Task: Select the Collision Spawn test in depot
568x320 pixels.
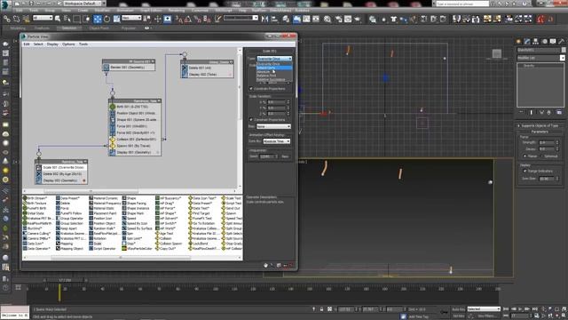Action: [x=169, y=244]
